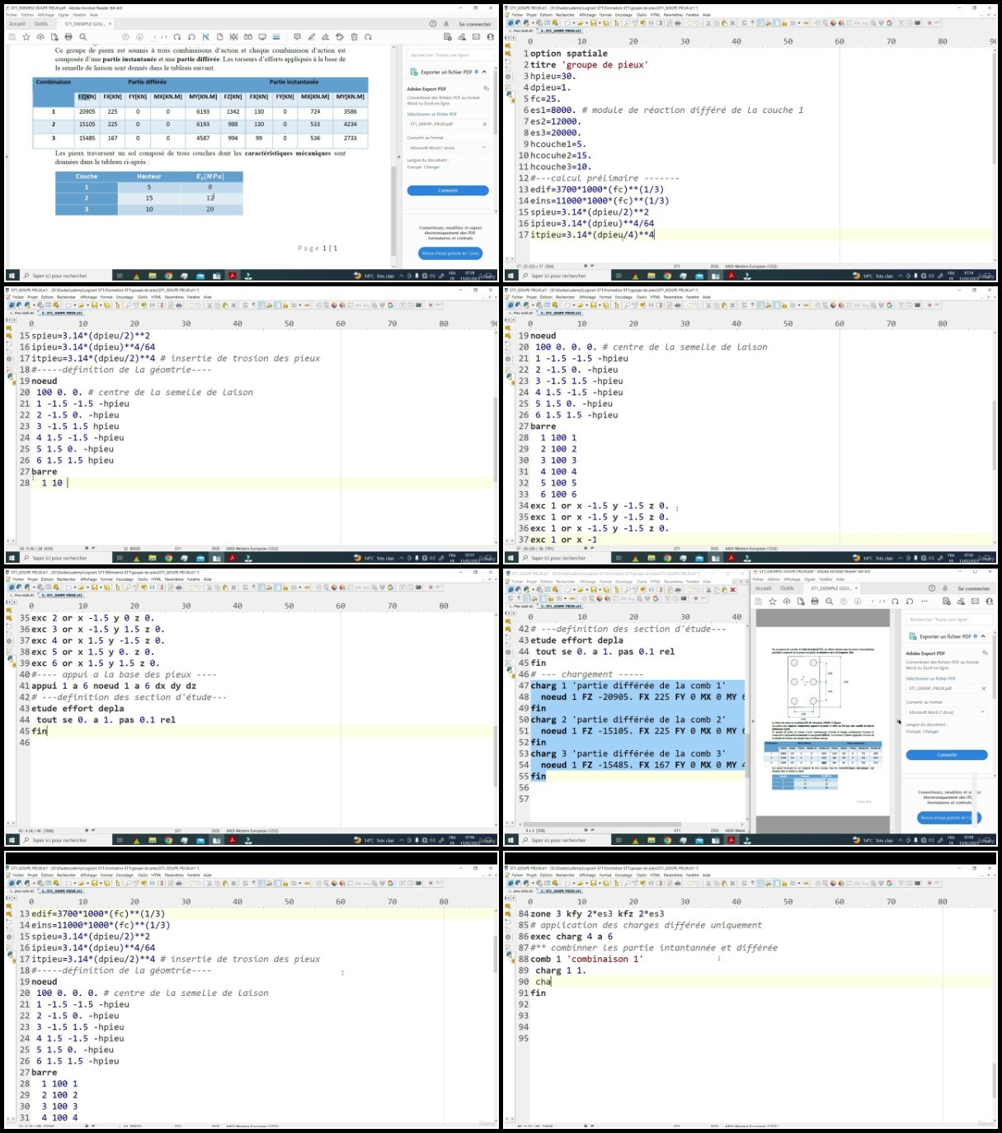Click Acrobat icon in top-left screenshot taskbar
The image size is (1002, 1133).
(x=233, y=276)
